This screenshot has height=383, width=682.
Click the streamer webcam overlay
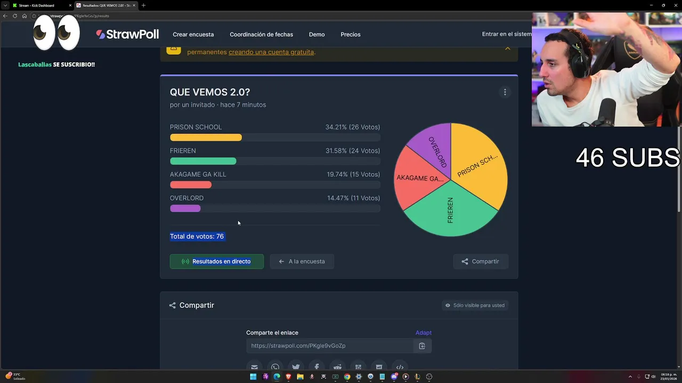(607, 69)
